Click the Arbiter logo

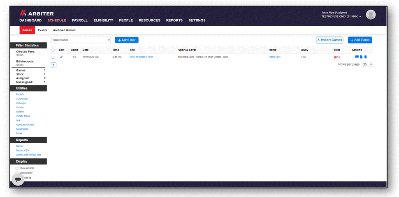37,13
